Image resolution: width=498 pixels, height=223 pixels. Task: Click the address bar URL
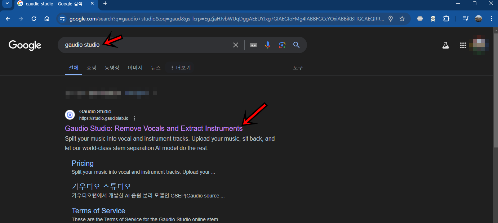point(227,19)
